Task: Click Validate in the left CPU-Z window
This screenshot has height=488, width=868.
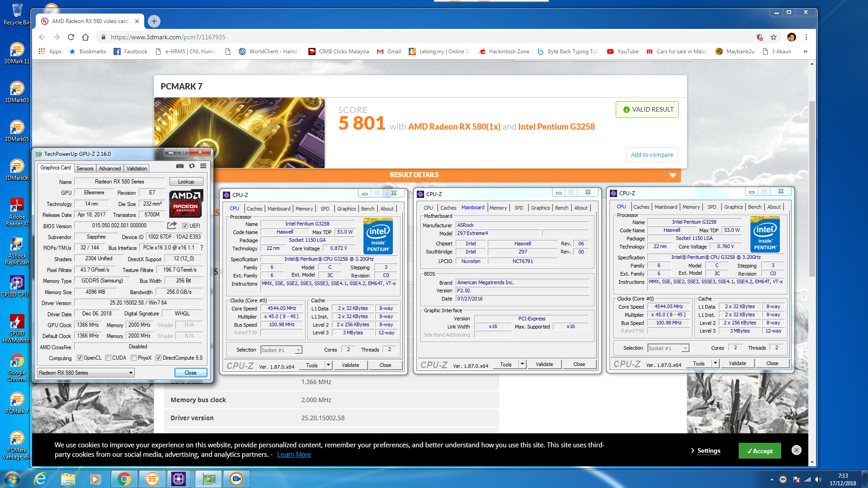Action: 350,365
